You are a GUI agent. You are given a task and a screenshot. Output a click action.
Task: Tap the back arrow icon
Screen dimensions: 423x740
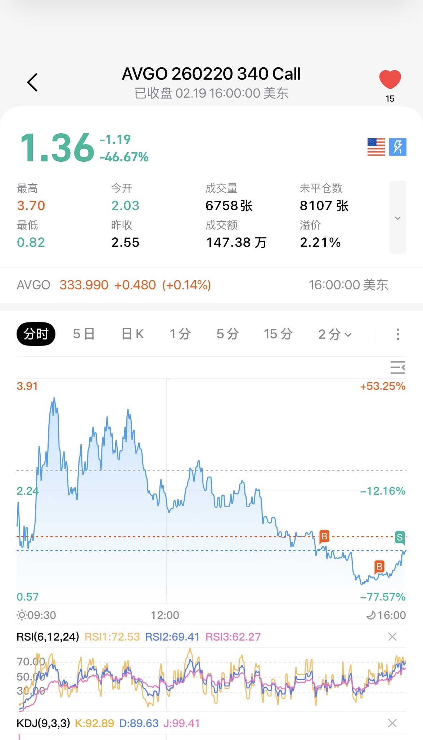(32, 82)
